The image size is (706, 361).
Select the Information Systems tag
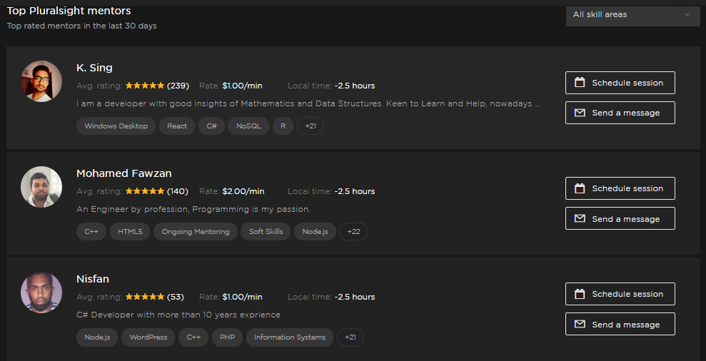(x=290, y=337)
